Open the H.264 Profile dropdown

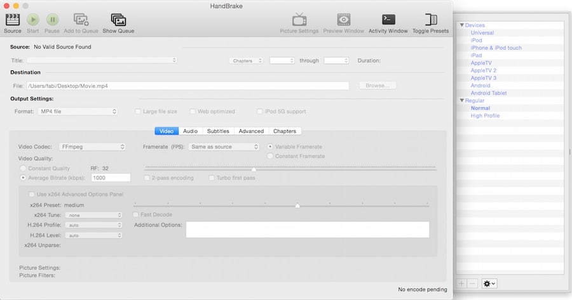[x=93, y=225]
